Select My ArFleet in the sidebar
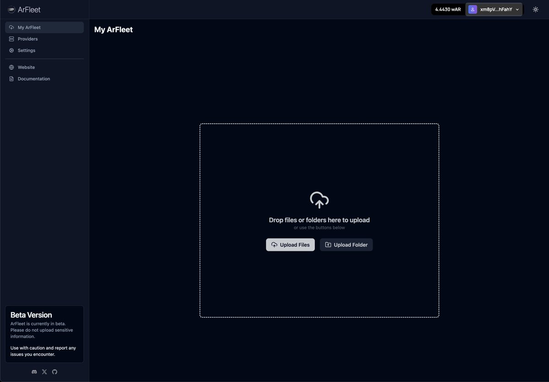The image size is (549, 382). pyautogui.click(x=44, y=27)
